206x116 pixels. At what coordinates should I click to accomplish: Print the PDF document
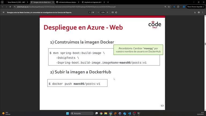[199, 12]
